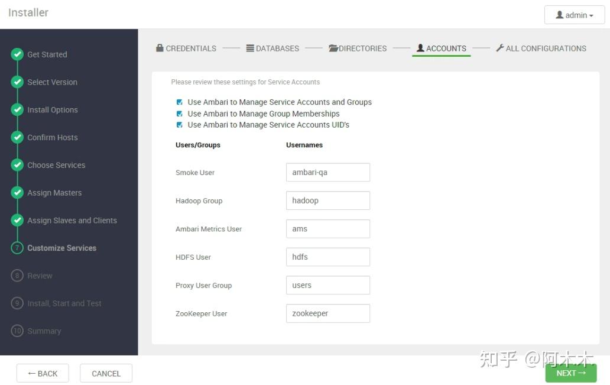Click the folder icon beside Directories
610x385 pixels.
coord(333,48)
